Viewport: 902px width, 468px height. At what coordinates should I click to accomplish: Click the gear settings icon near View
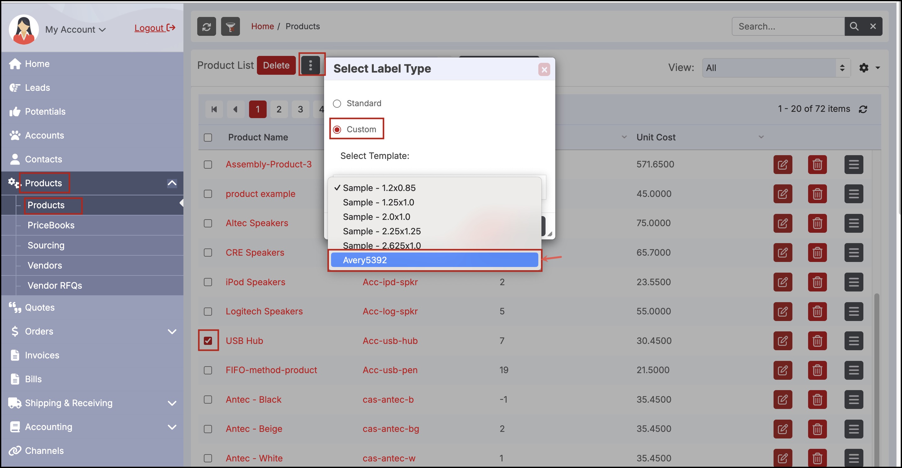[863, 68]
